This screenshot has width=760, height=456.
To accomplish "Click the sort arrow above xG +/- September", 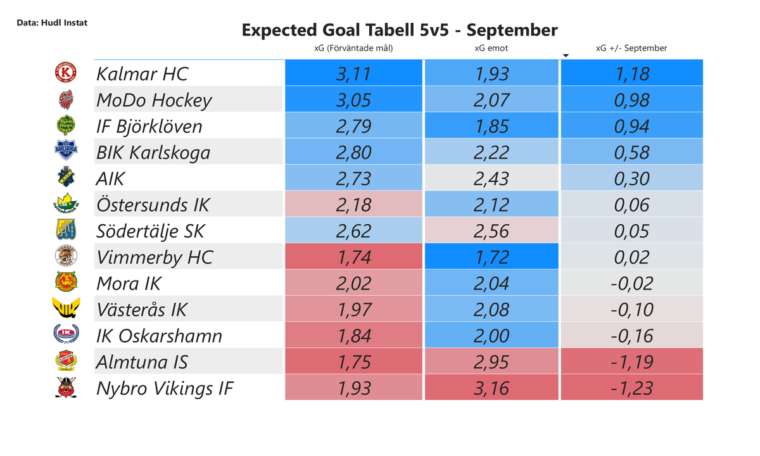I will tap(566, 56).
